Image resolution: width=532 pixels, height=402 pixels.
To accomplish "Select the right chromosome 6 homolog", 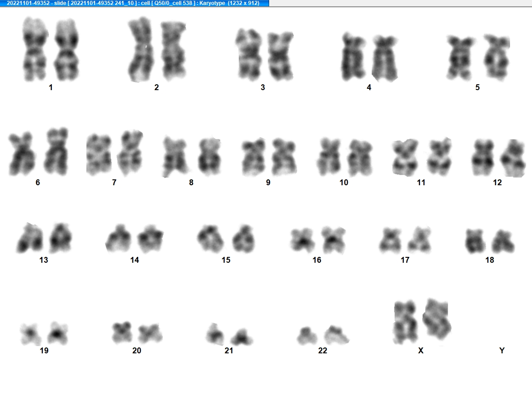I will 56,151.
